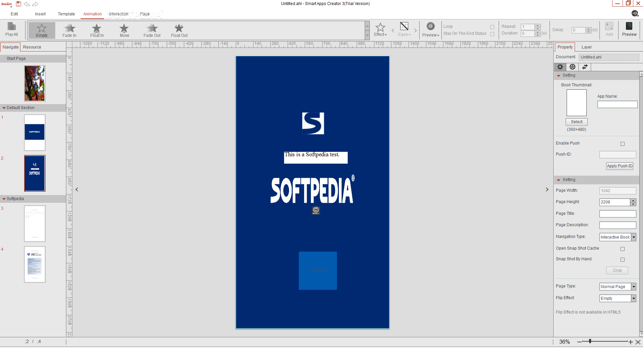
Task: Select the text box on the canvas
Action: tap(316, 158)
